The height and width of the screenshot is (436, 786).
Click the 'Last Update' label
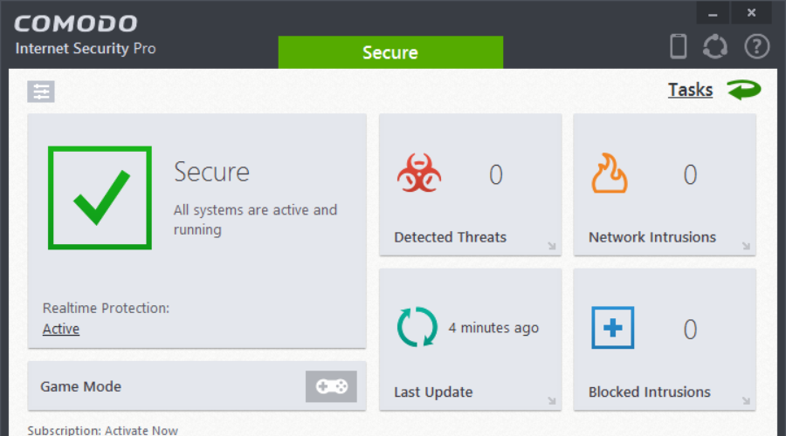click(x=433, y=392)
